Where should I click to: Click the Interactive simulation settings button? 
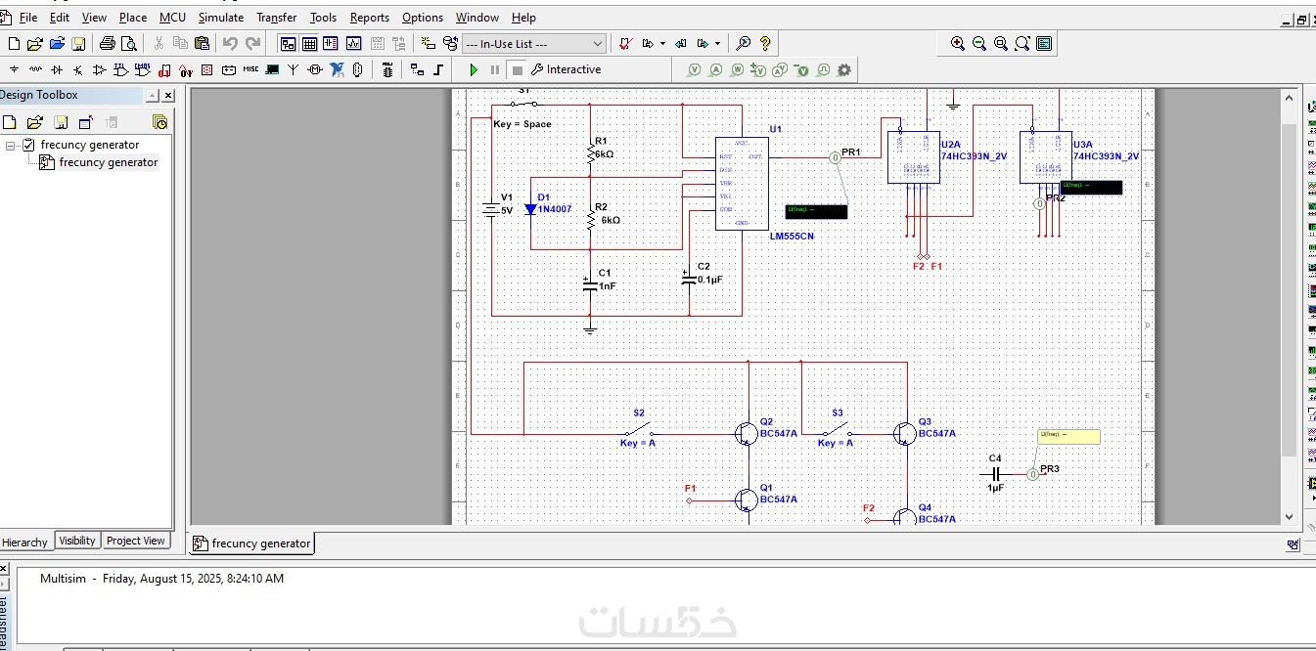click(x=567, y=69)
